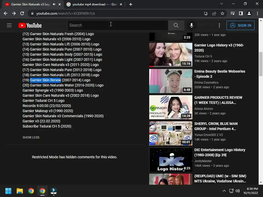Open Chrome profile icon
Image resolution: width=263 pixels, height=197 pixels.
[x=249, y=13]
